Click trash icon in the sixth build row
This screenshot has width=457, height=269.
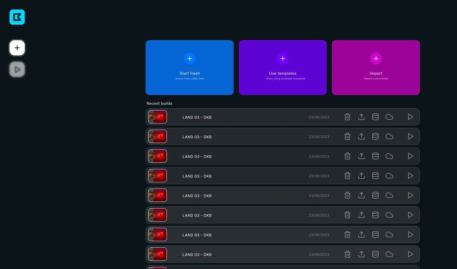tap(347, 215)
